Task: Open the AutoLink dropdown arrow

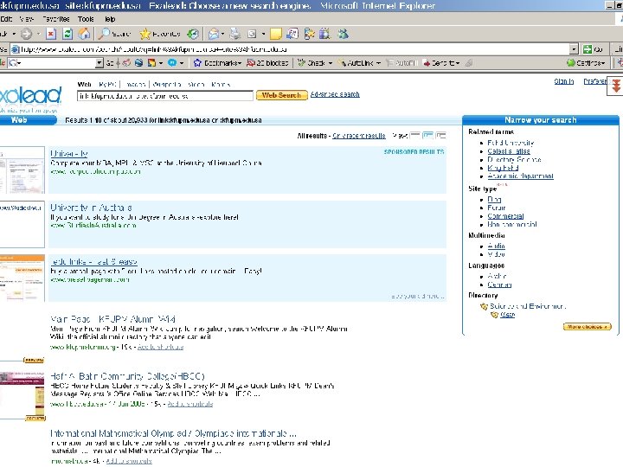Action: coord(378,63)
